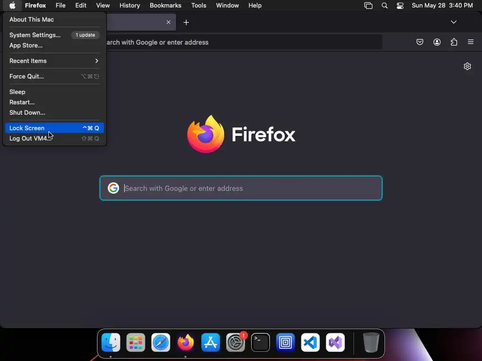Image resolution: width=482 pixels, height=361 pixels.
Task: Put the Mac to Sleep
Action: pos(54,92)
